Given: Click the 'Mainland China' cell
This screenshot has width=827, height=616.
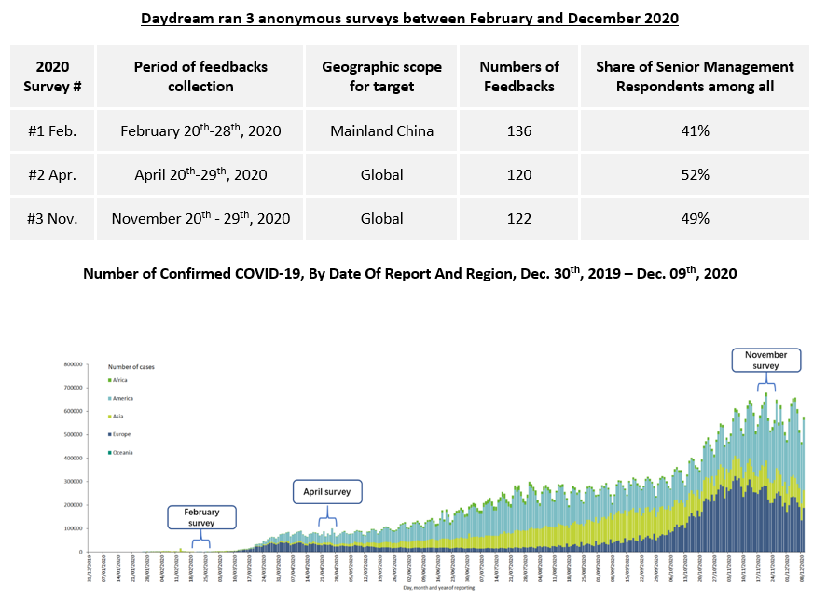Looking at the screenshot, I should pos(381,130).
